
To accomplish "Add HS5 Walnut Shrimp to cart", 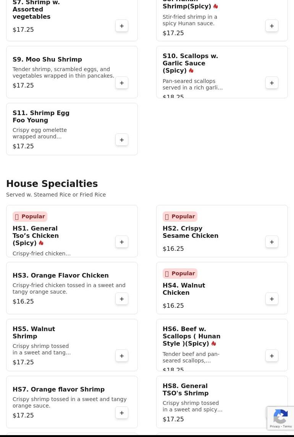I will (122, 356).
